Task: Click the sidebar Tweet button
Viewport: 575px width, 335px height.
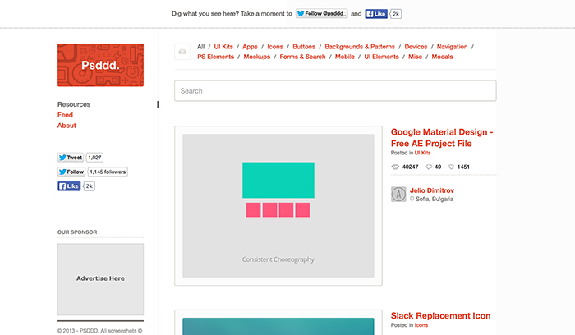Action: pos(71,158)
